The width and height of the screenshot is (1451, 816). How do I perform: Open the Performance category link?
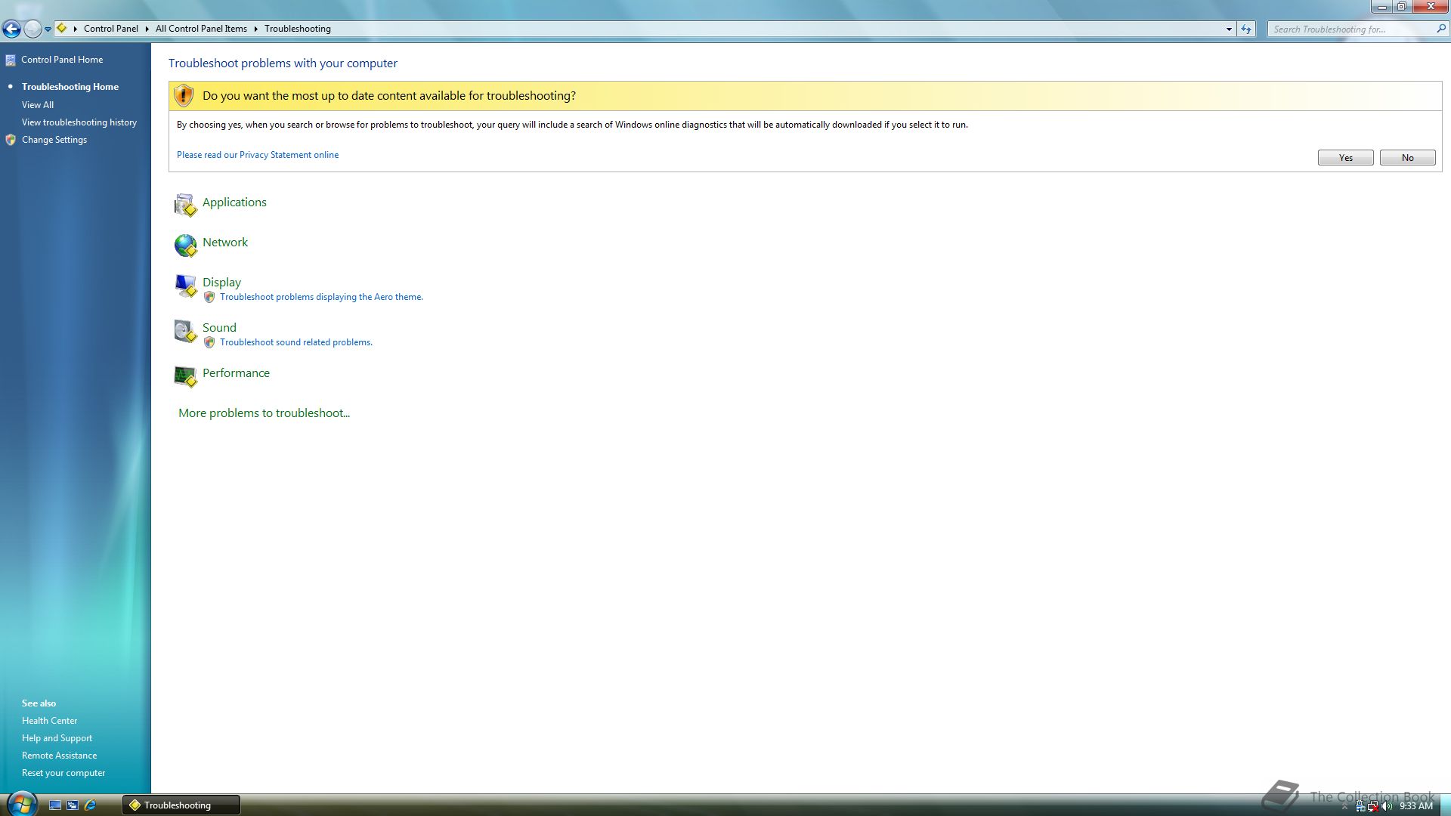tap(236, 373)
